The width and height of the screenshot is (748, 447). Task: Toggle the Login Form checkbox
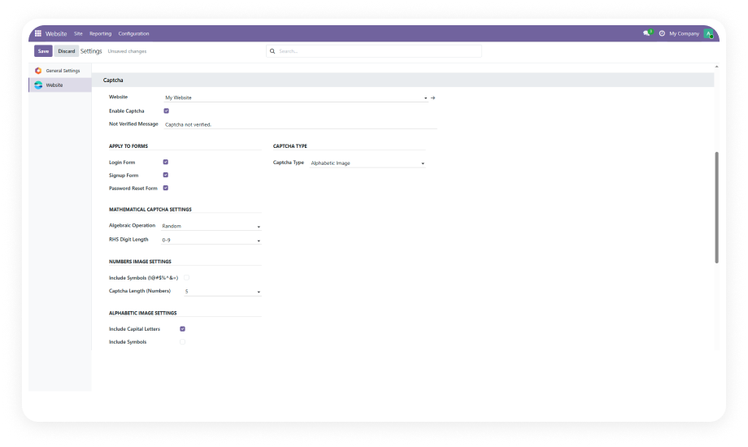click(x=166, y=163)
